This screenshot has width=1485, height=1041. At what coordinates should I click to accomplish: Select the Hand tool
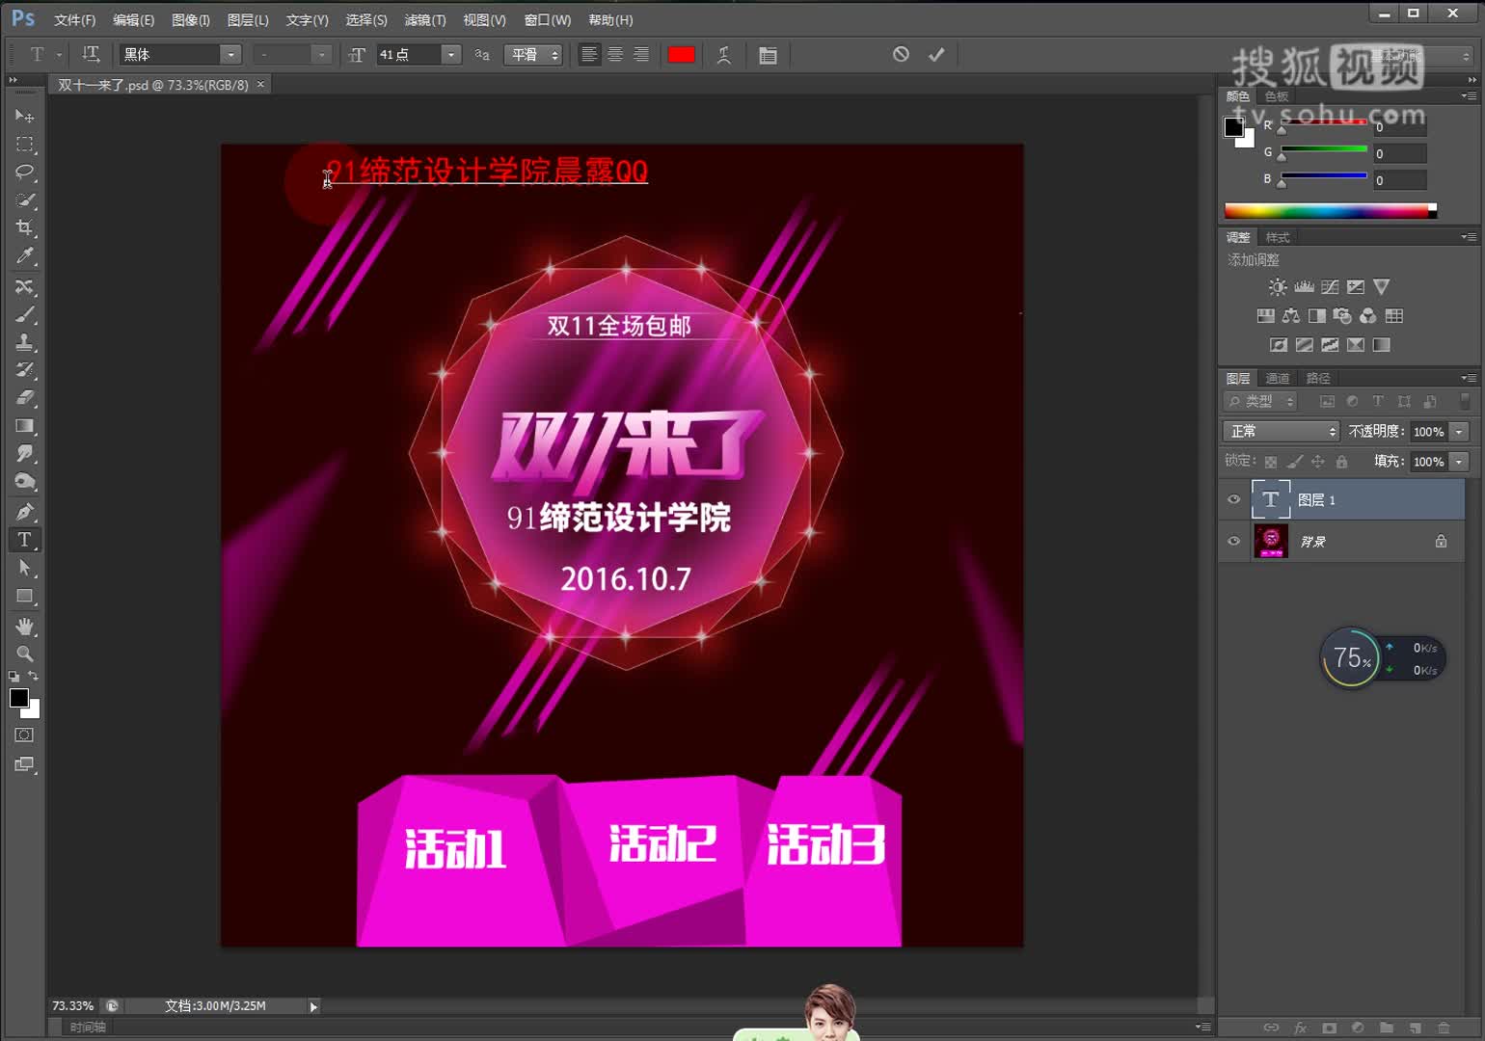[x=24, y=627]
